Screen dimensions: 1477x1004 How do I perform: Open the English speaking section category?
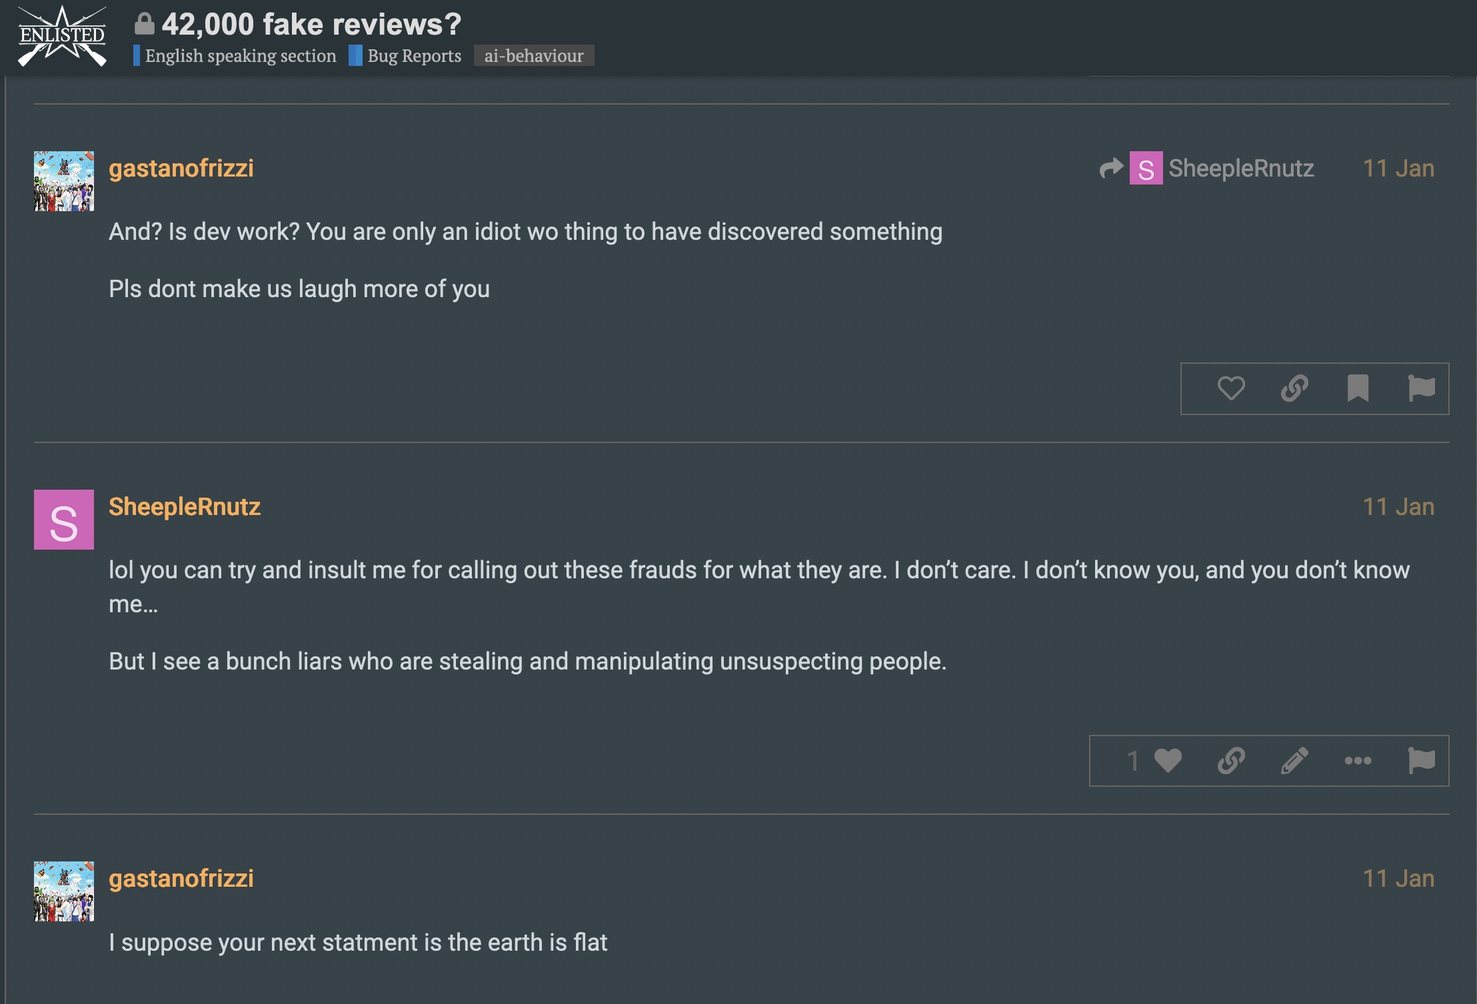[235, 55]
